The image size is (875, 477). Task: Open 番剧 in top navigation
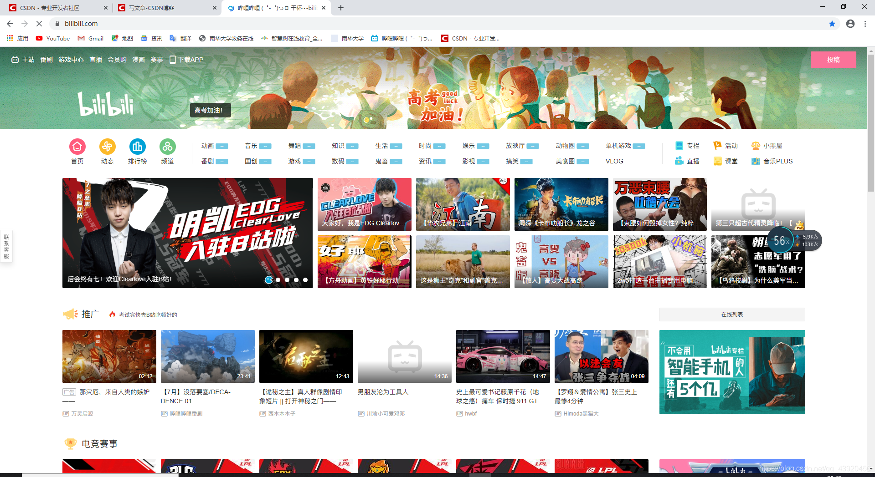tap(46, 60)
